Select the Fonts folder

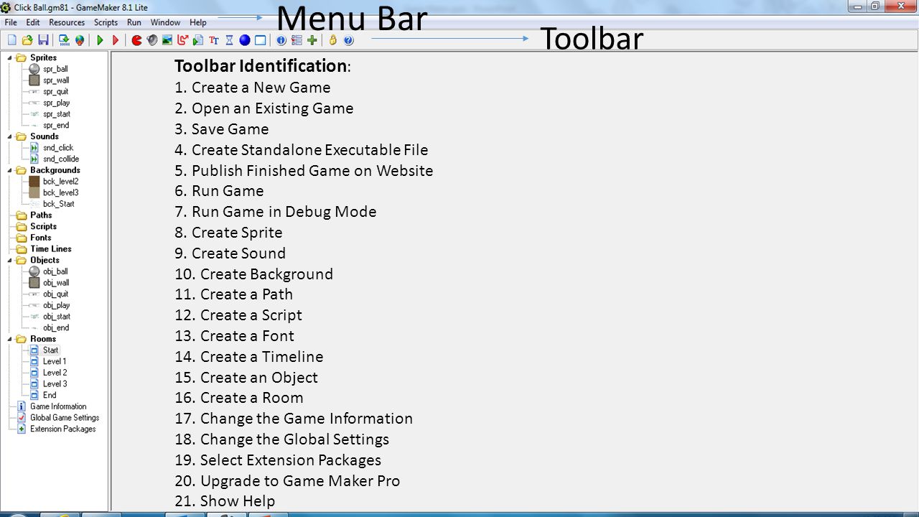[x=41, y=238]
